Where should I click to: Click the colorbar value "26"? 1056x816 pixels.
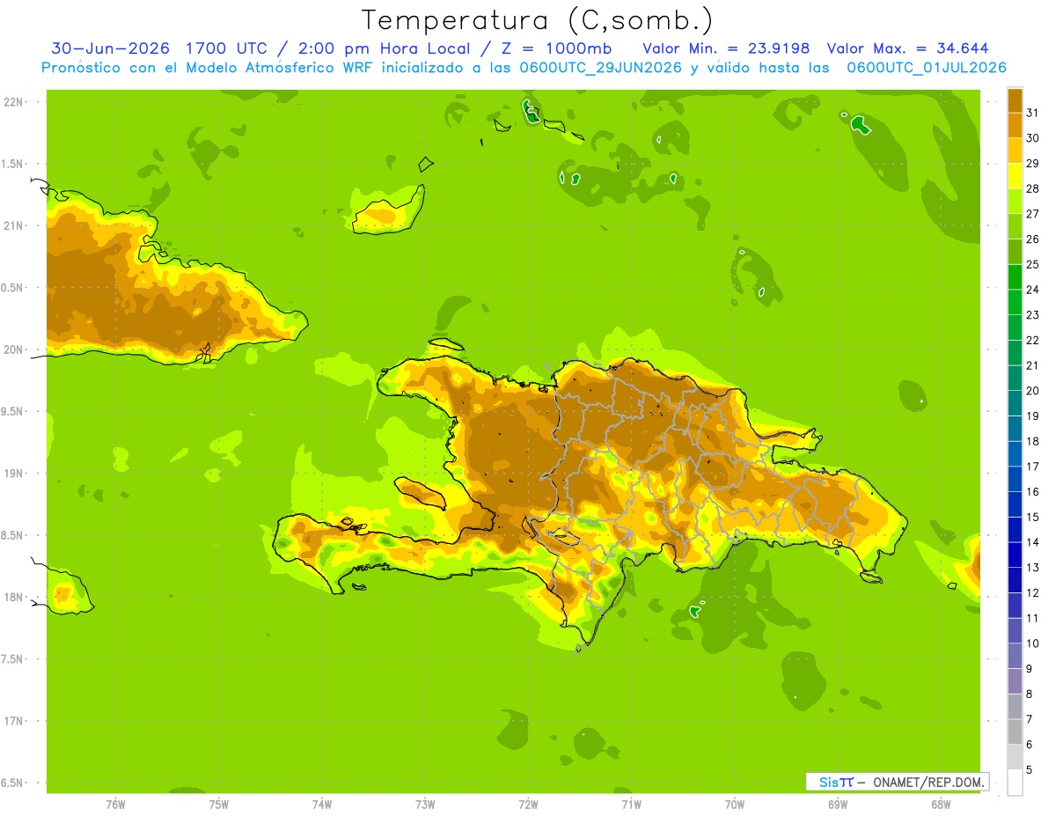(x=1033, y=239)
